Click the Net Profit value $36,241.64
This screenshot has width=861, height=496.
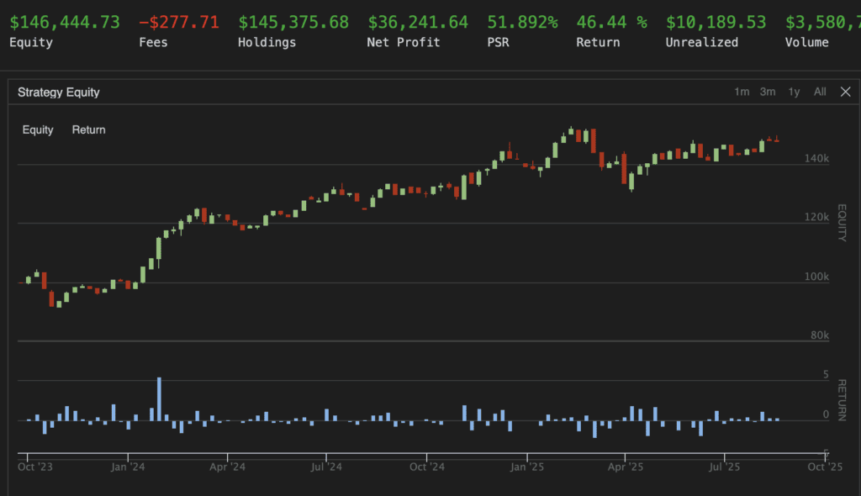pos(418,22)
